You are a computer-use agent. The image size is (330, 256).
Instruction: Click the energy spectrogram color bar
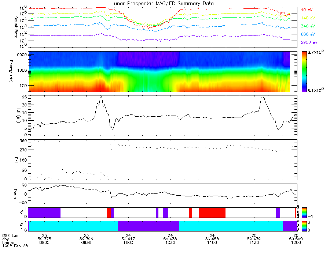(304, 72)
